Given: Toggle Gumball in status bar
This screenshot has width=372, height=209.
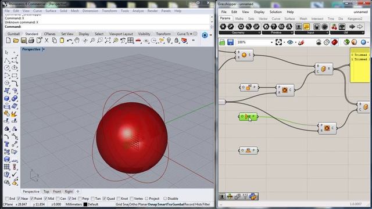Looking at the screenshot, I should [178, 204].
